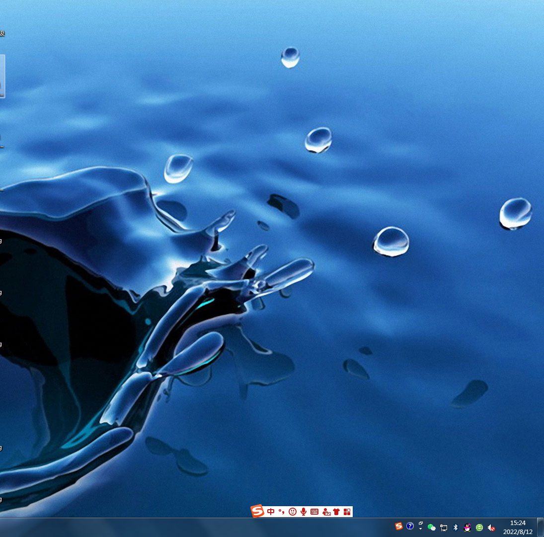Expand the language bar options arrow
Image resolution: width=544 pixels, height=537 pixels.
coord(421,529)
